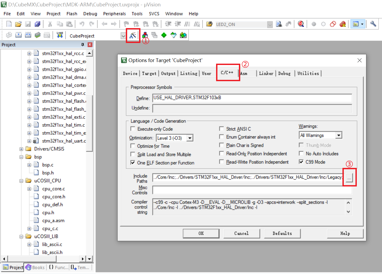Check Enum Container always int
Image resolution: width=382 pixels, height=274 pixels.
coord(221,137)
